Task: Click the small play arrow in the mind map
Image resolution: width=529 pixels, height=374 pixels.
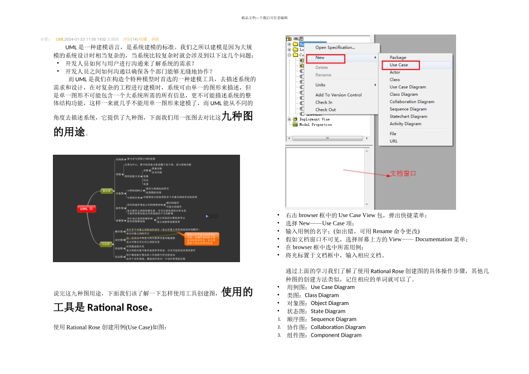Action: 207,216
